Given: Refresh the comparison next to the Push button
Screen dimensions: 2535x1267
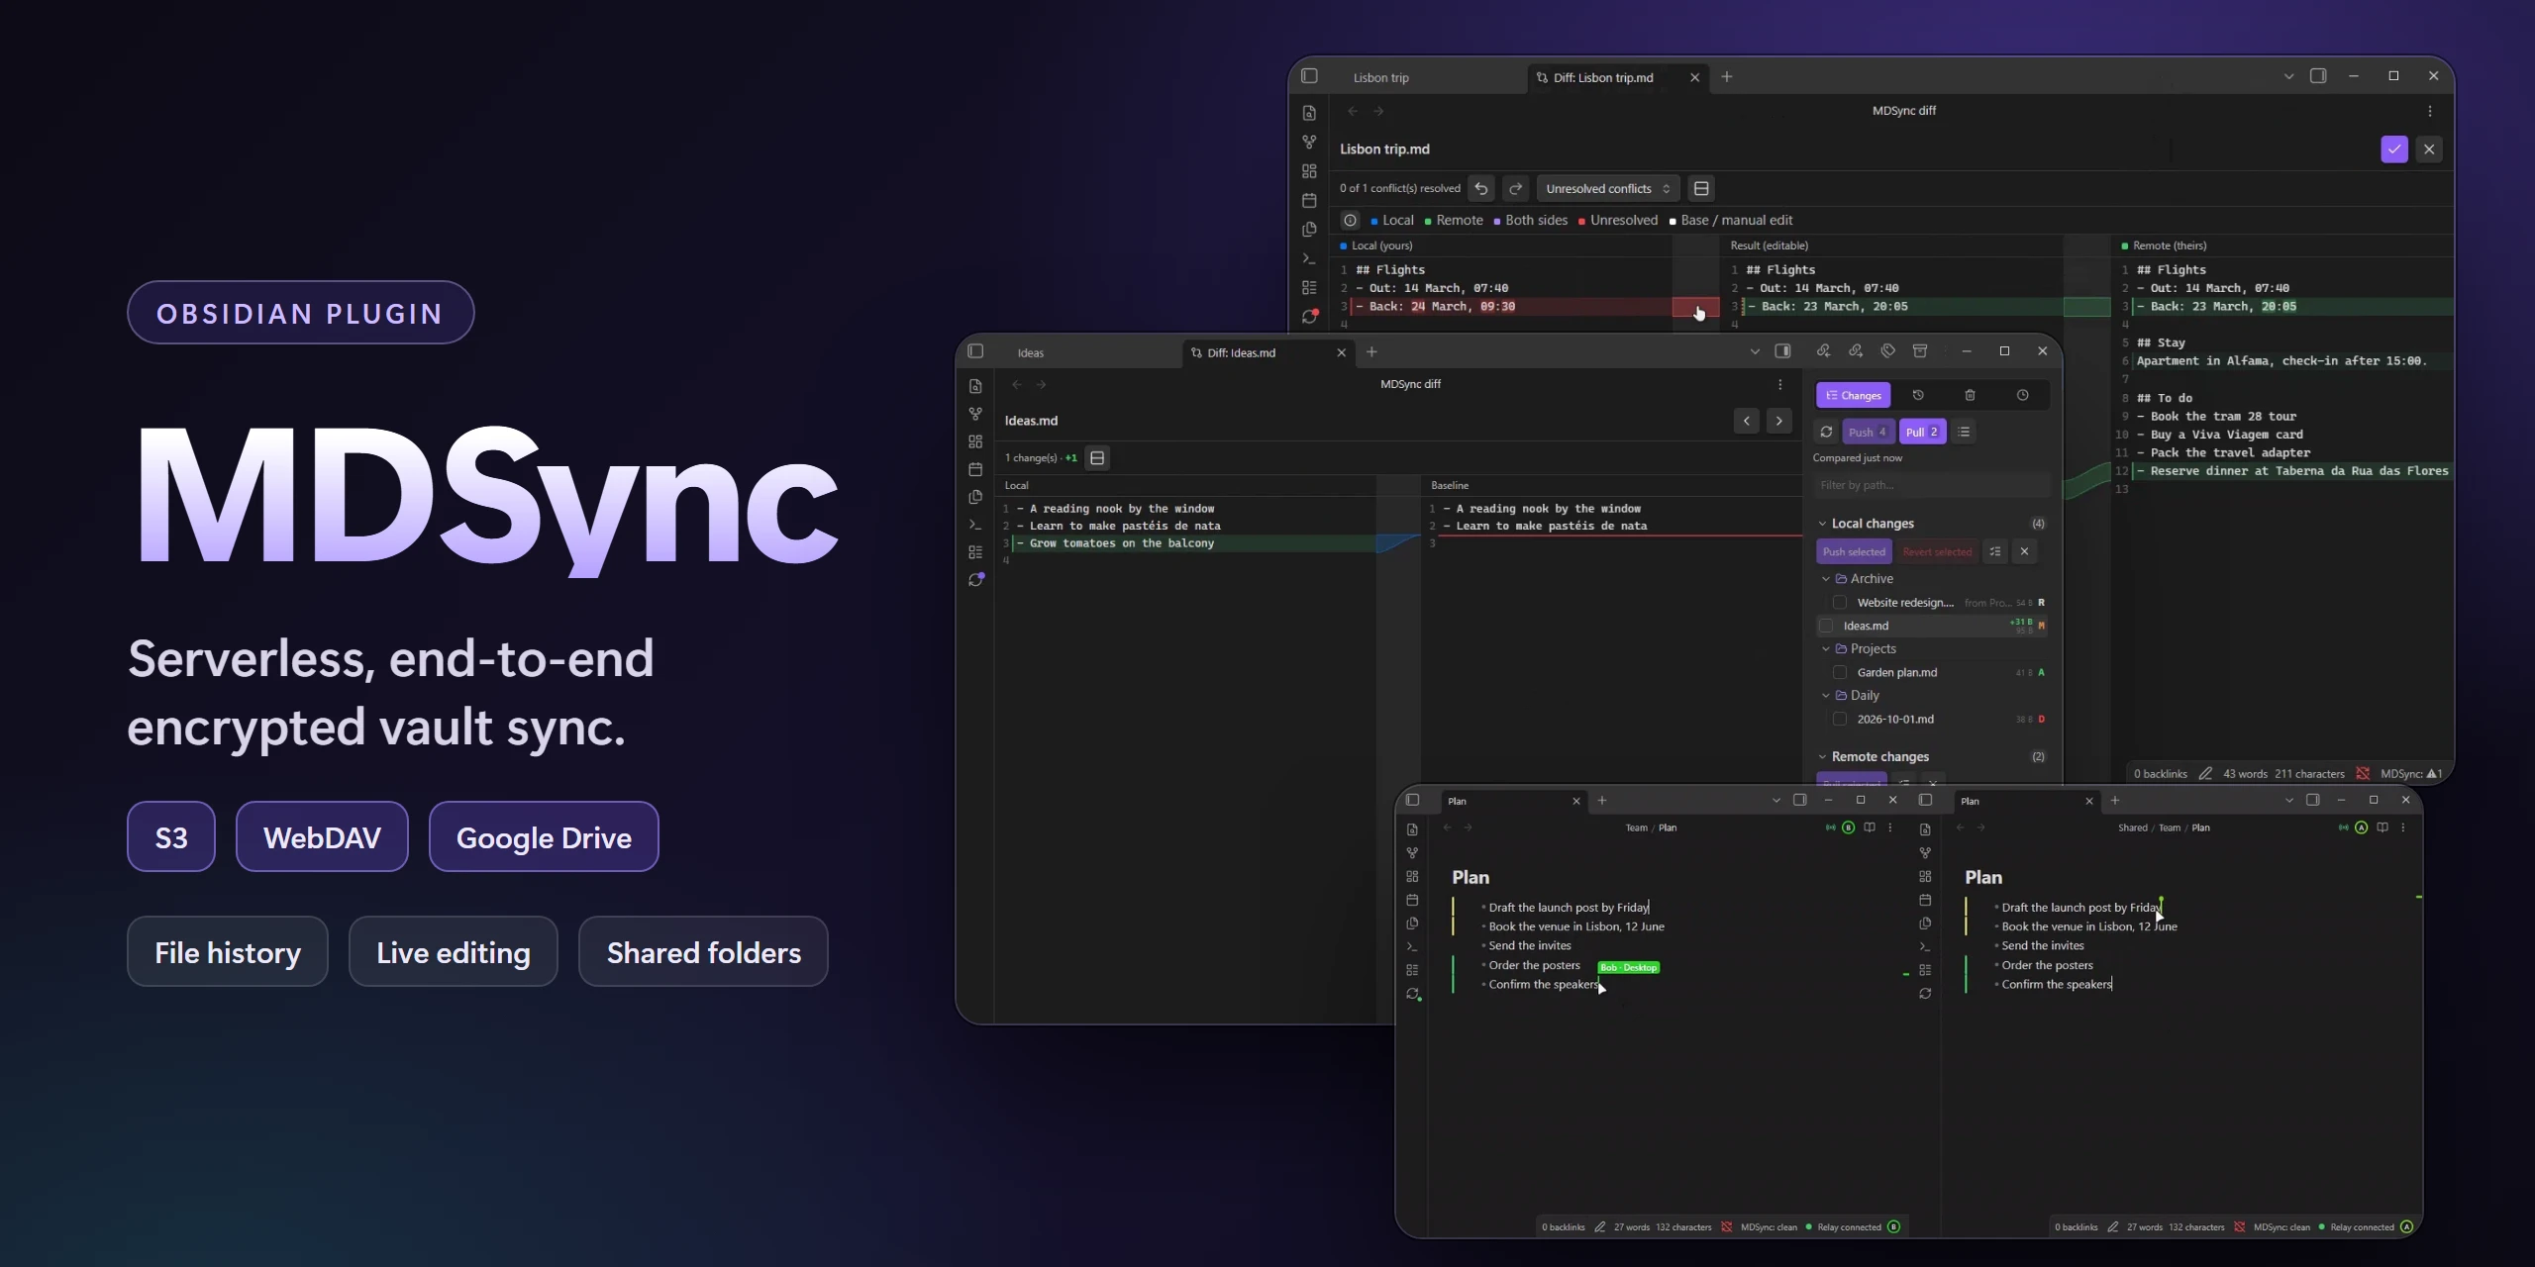Looking at the screenshot, I should tap(1826, 432).
